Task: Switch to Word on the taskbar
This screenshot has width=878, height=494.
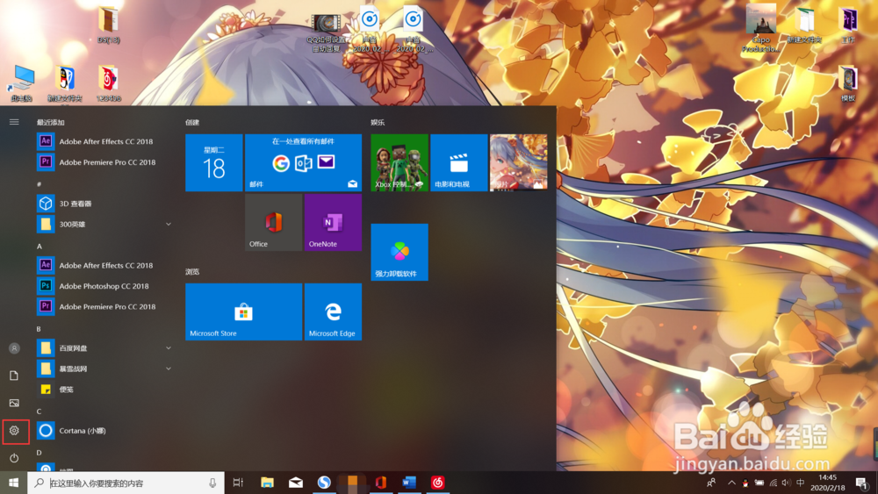Action: click(x=409, y=483)
